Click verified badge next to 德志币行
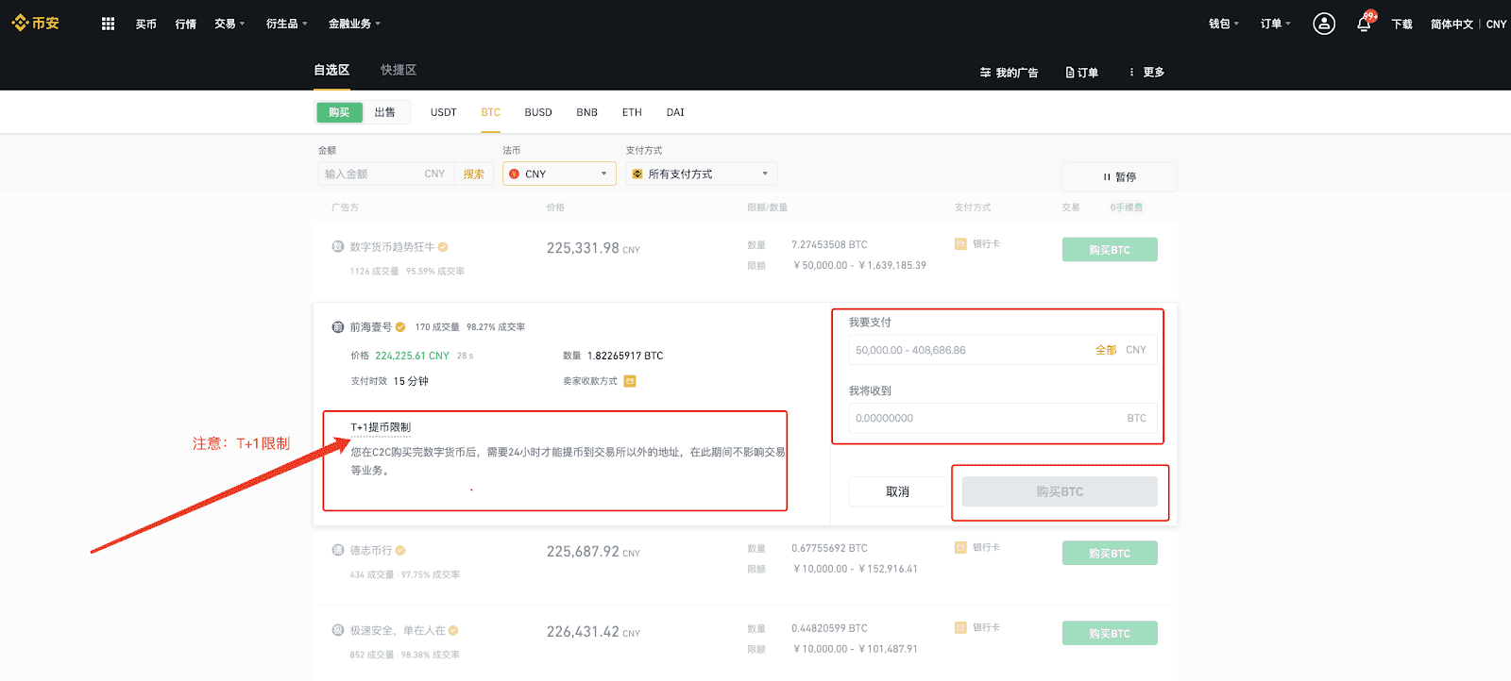 [x=400, y=551]
